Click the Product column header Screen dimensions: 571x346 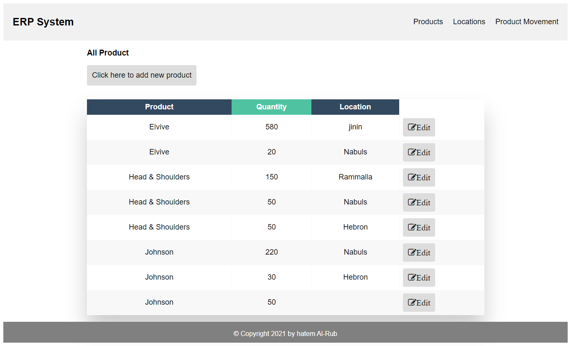coord(159,107)
